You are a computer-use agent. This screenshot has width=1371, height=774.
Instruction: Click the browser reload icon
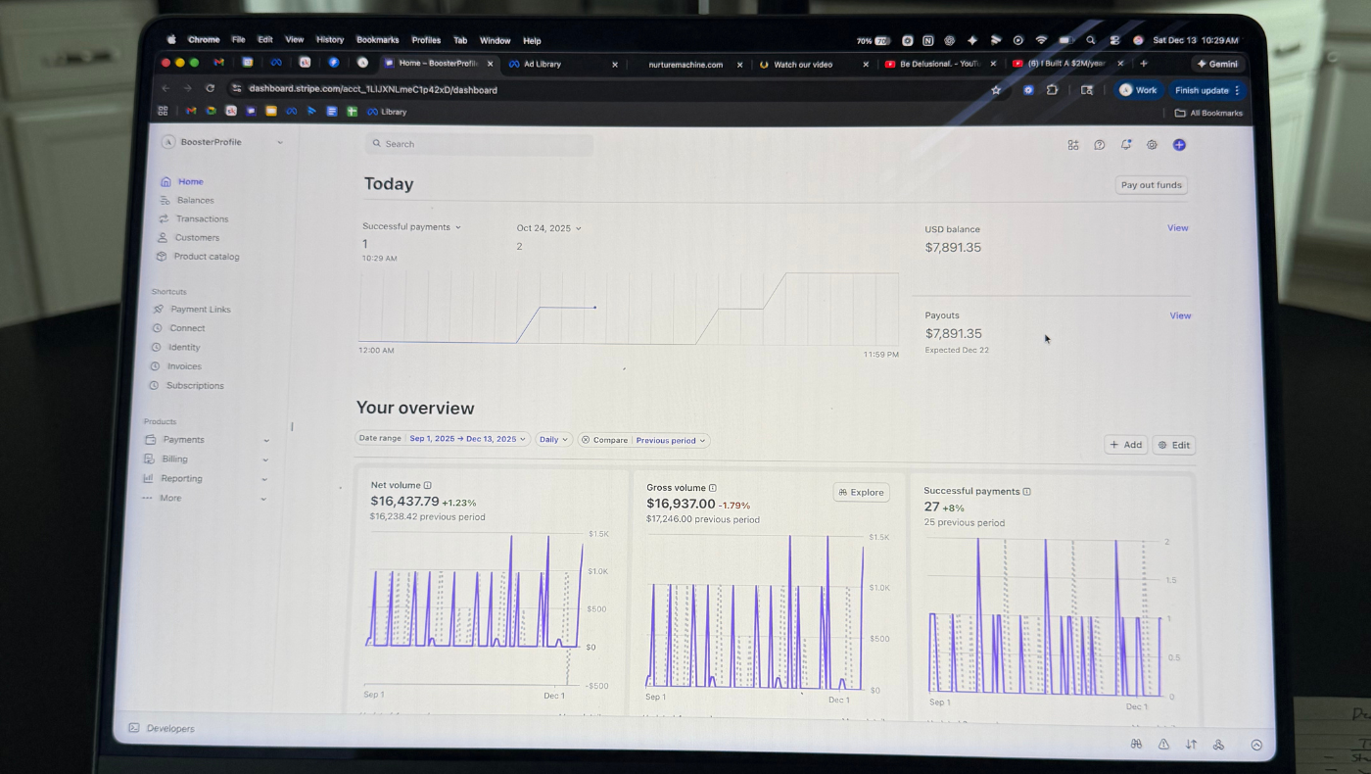(210, 88)
